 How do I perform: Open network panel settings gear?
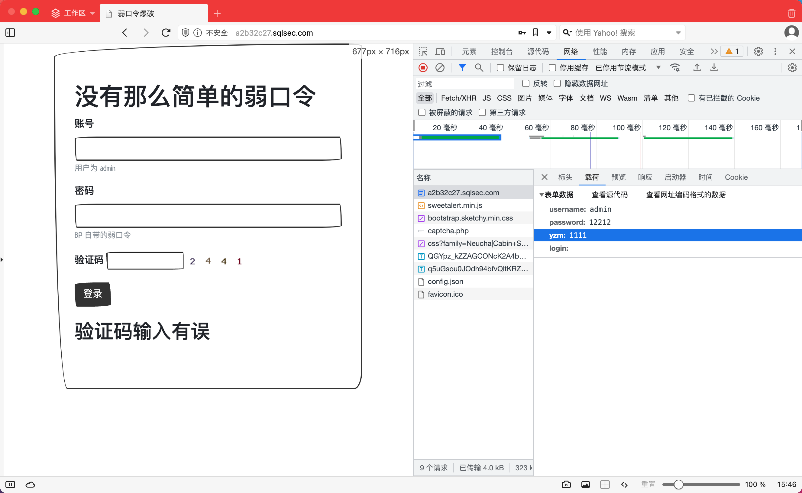(792, 68)
